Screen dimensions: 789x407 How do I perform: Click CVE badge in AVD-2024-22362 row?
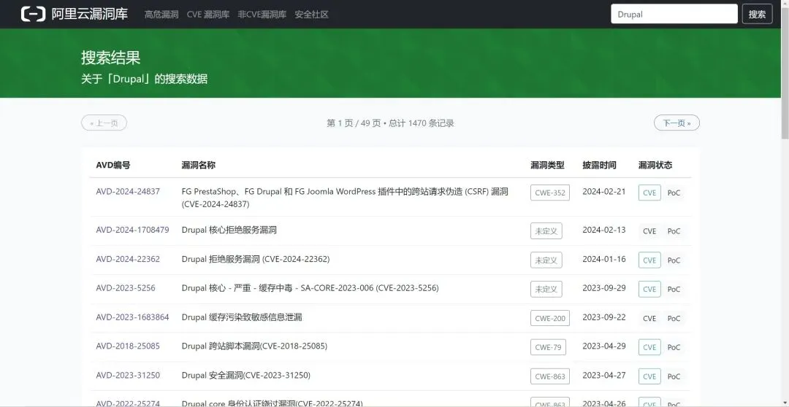point(649,260)
